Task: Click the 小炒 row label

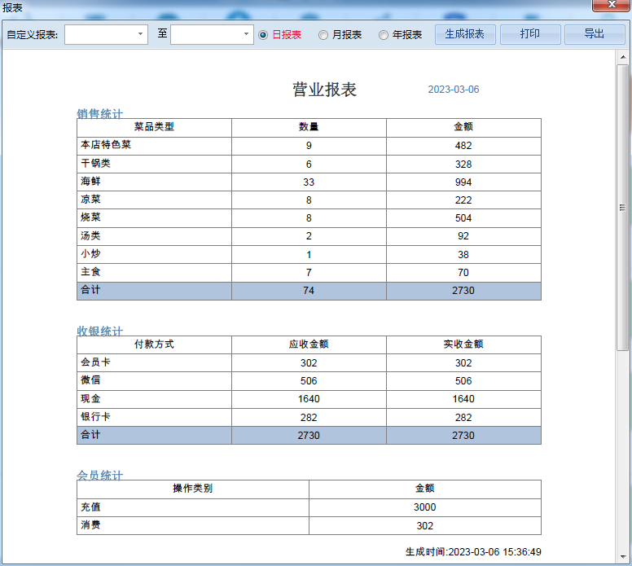Action: [x=90, y=254]
